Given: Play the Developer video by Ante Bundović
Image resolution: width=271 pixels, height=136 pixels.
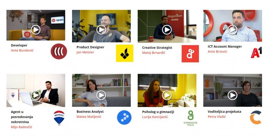Looking at the screenshot, I should [x=36, y=30].
